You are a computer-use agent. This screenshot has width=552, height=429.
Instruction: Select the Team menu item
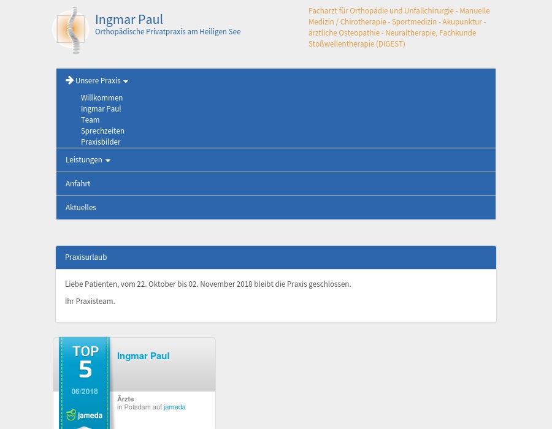click(x=90, y=120)
